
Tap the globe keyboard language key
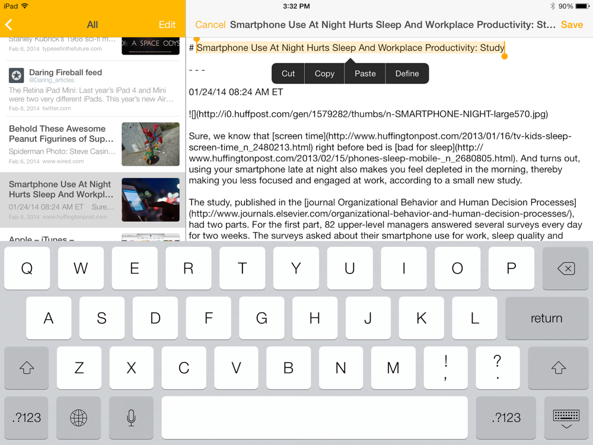[79, 418]
